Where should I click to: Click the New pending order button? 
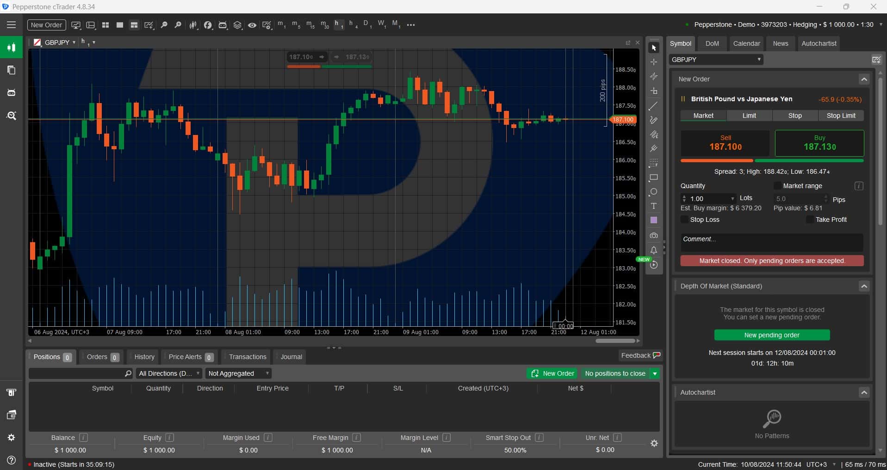click(x=772, y=335)
